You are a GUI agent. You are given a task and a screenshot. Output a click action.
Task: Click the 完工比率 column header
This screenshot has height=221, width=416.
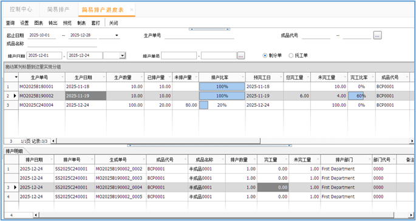tap(361, 77)
